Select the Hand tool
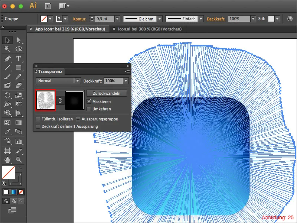The image size is (297, 223). coord(7,160)
